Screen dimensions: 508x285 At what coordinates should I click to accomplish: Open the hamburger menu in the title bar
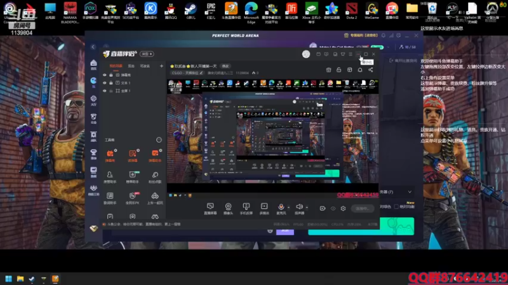pyautogui.click(x=351, y=54)
